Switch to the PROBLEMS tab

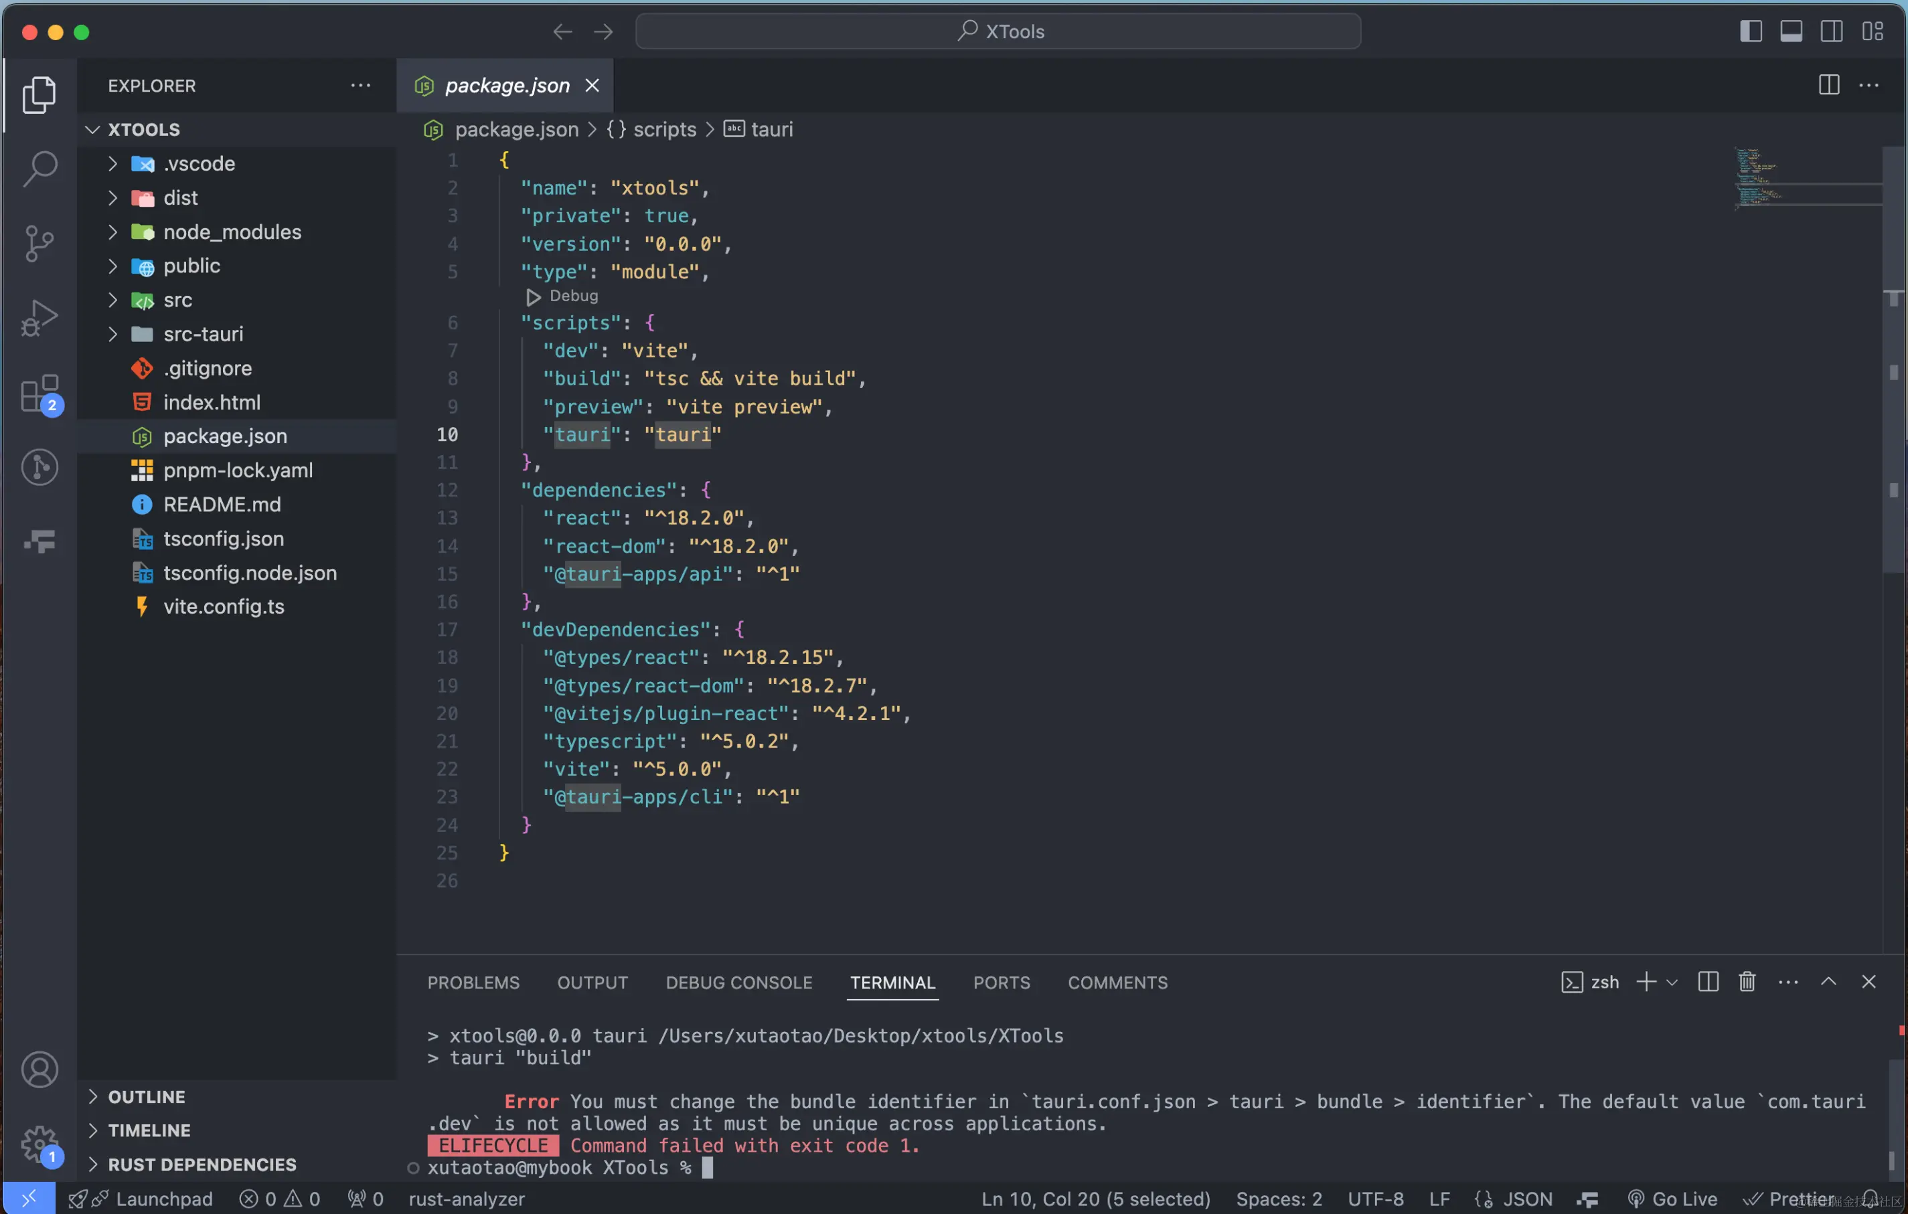(473, 982)
